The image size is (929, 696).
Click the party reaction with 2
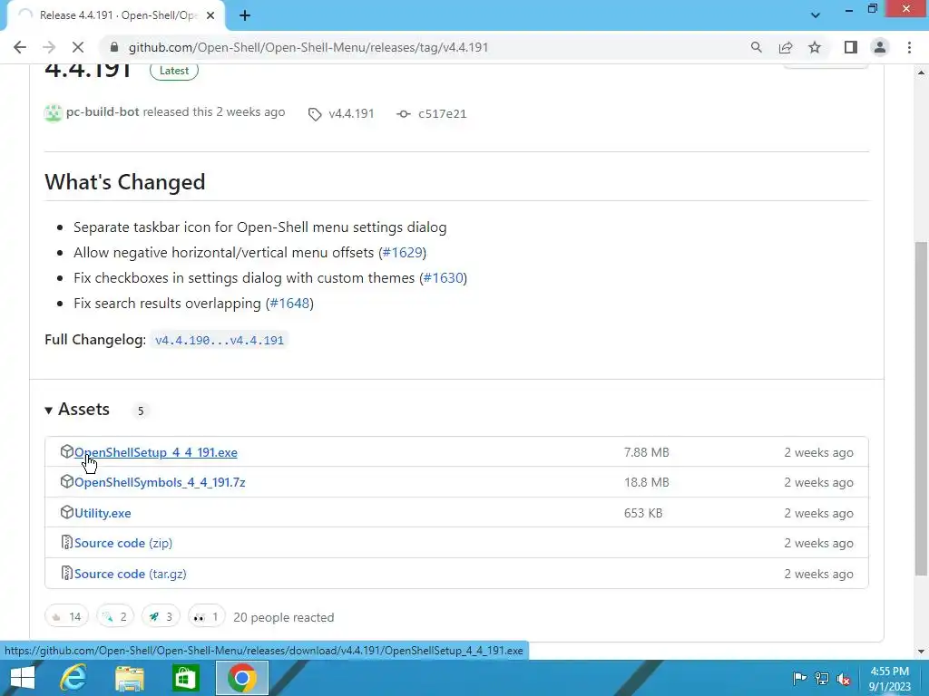(x=115, y=616)
